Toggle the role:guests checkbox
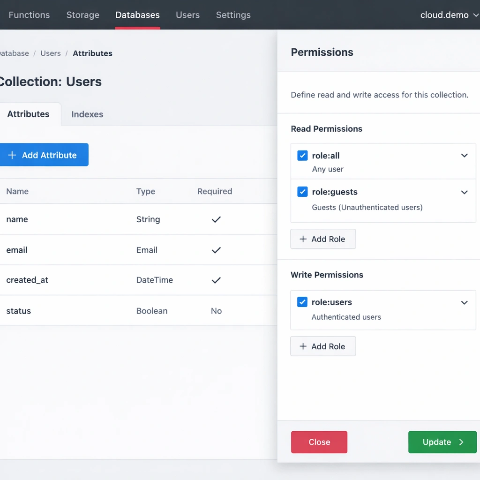The height and width of the screenshot is (480, 480). pyautogui.click(x=302, y=192)
